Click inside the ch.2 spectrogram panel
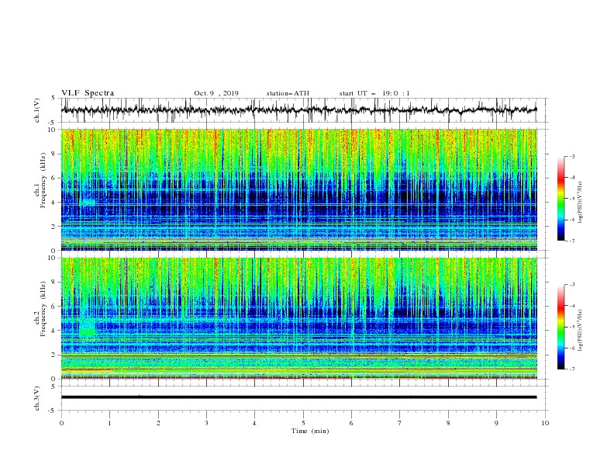This screenshot has width=614, height=475. pyautogui.click(x=298, y=318)
